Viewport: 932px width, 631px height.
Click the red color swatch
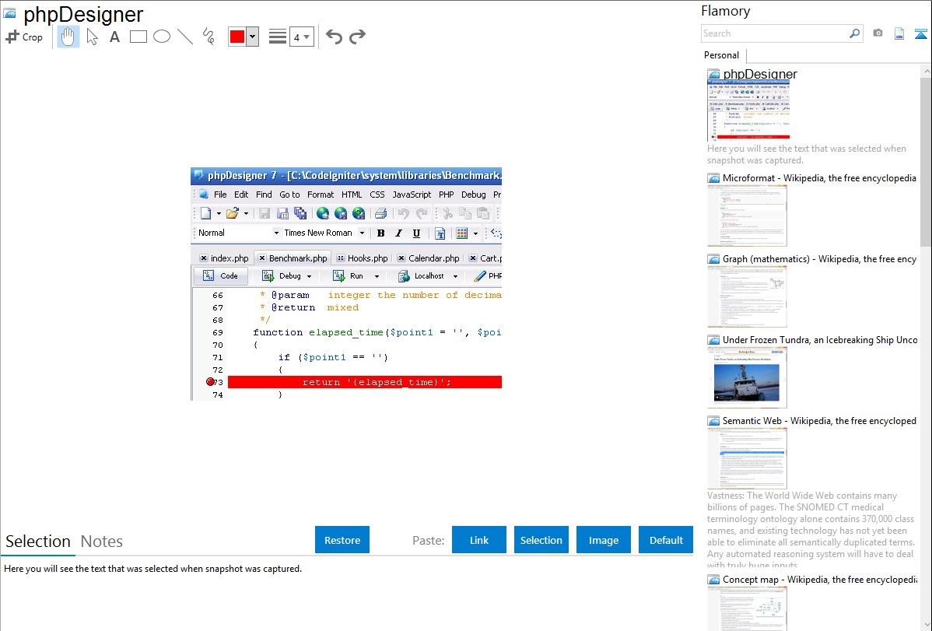point(237,37)
